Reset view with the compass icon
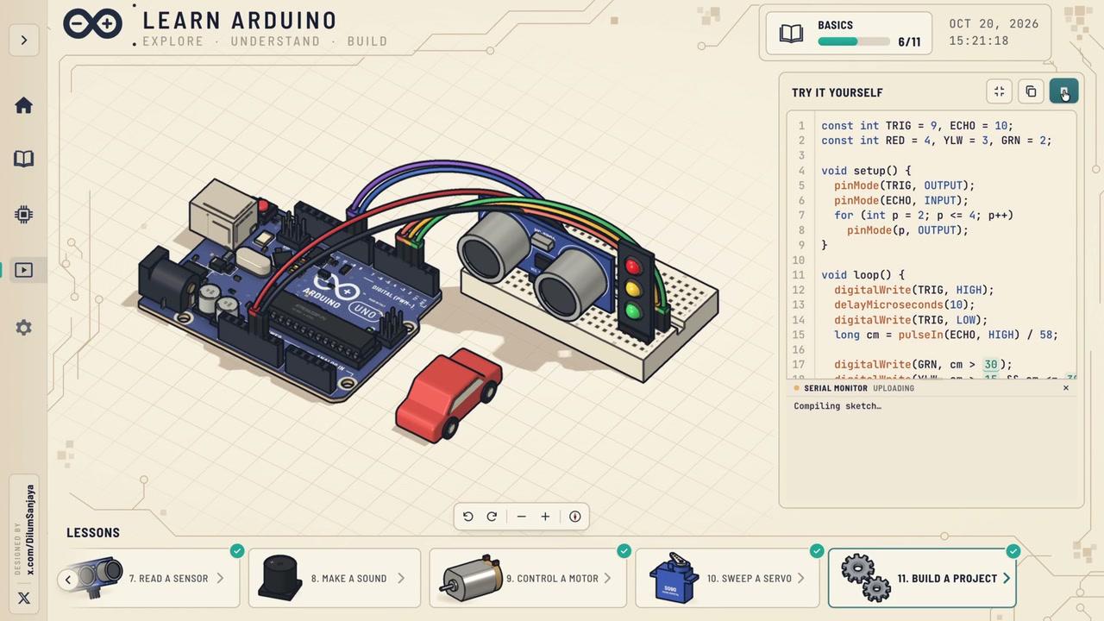Image resolution: width=1104 pixels, height=621 pixels. (575, 517)
